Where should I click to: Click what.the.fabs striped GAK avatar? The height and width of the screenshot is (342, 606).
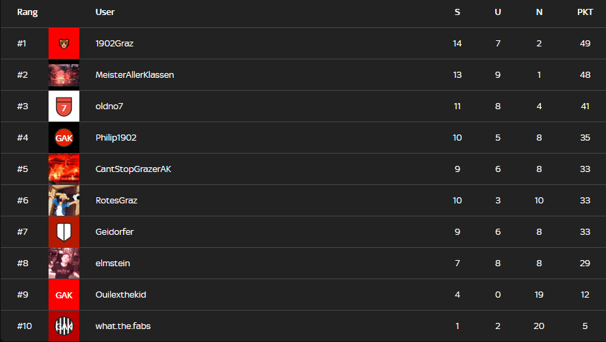click(x=64, y=326)
